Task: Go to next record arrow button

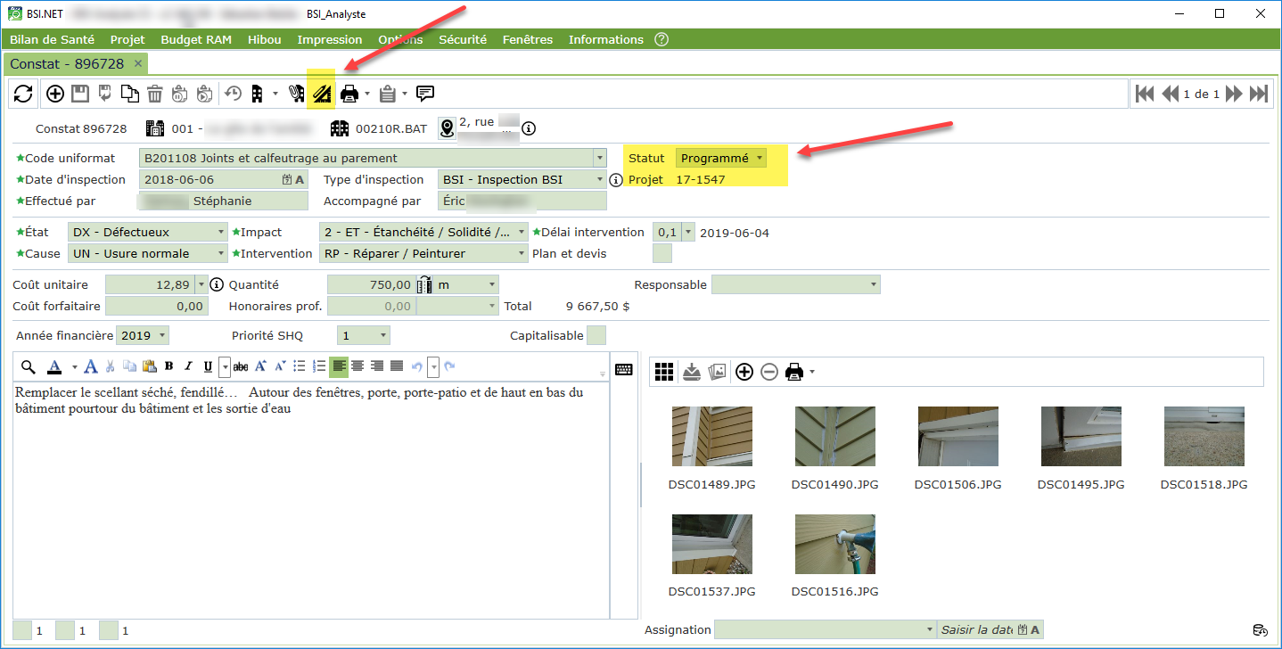Action: coord(1234,94)
